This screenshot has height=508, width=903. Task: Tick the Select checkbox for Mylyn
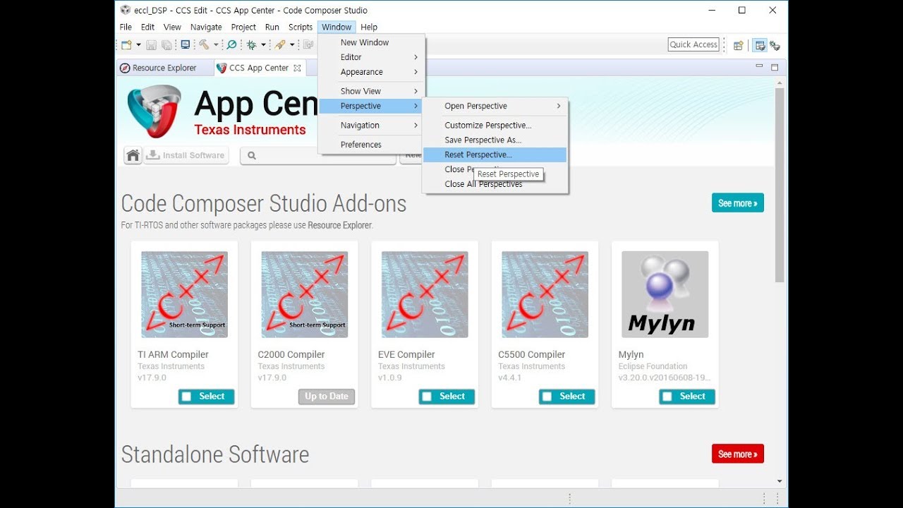667,397
